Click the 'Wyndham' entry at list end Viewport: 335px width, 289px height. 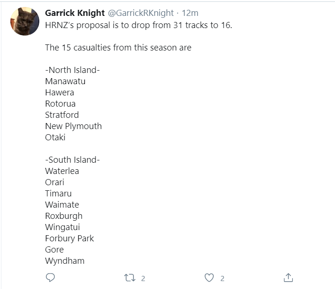point(65,261)
